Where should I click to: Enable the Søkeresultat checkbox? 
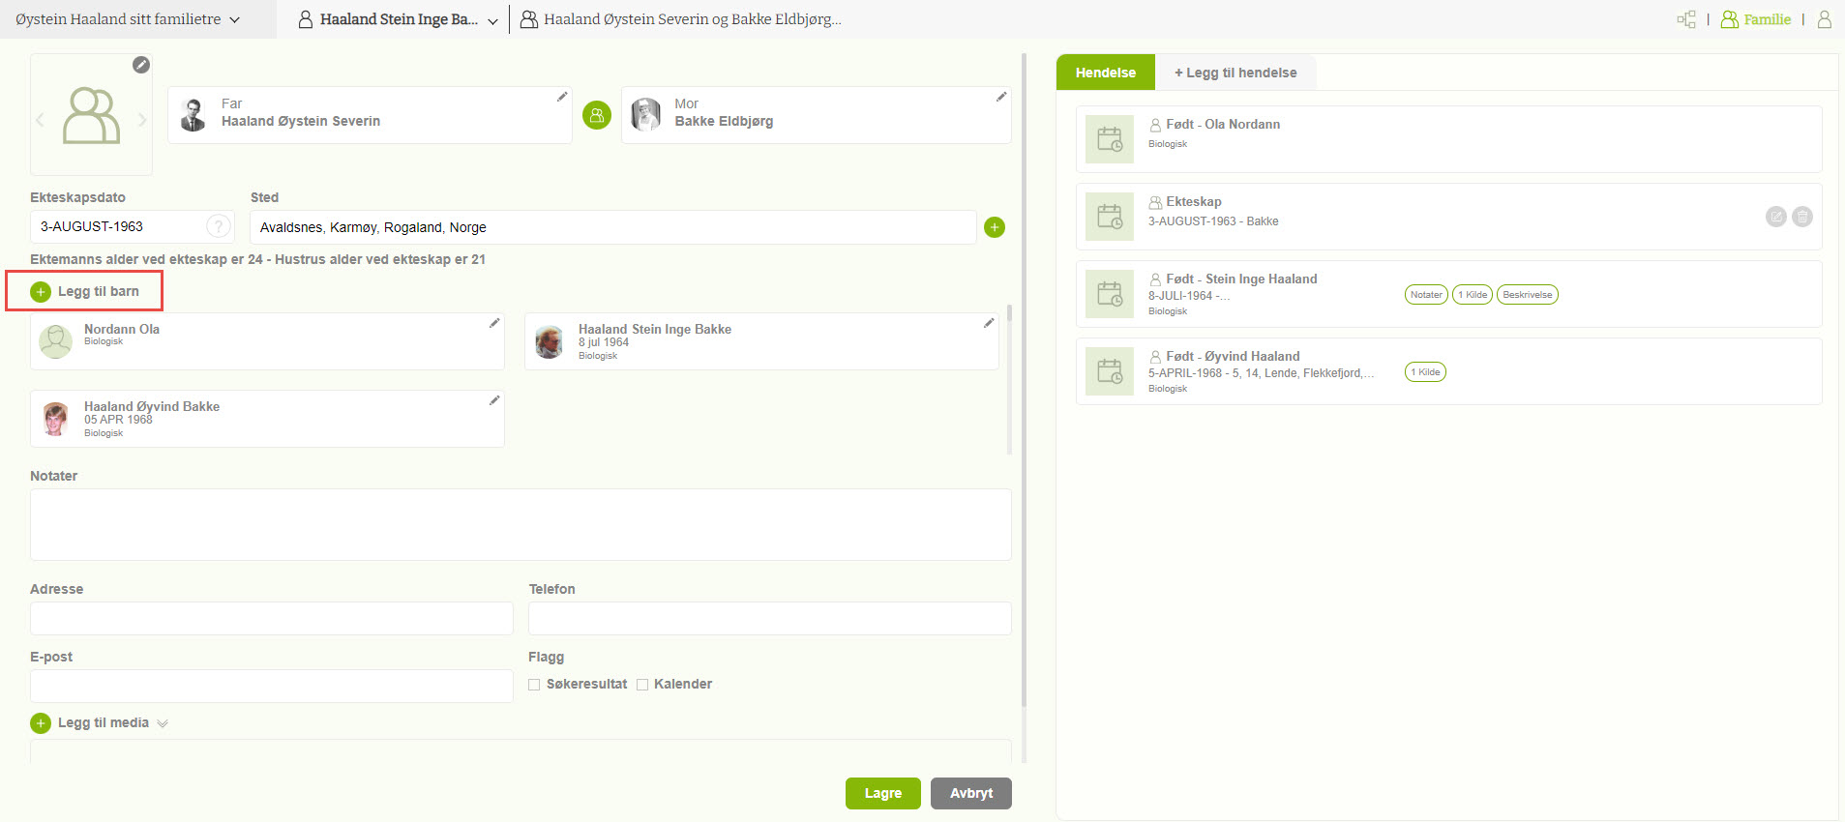tap(534, 685)
